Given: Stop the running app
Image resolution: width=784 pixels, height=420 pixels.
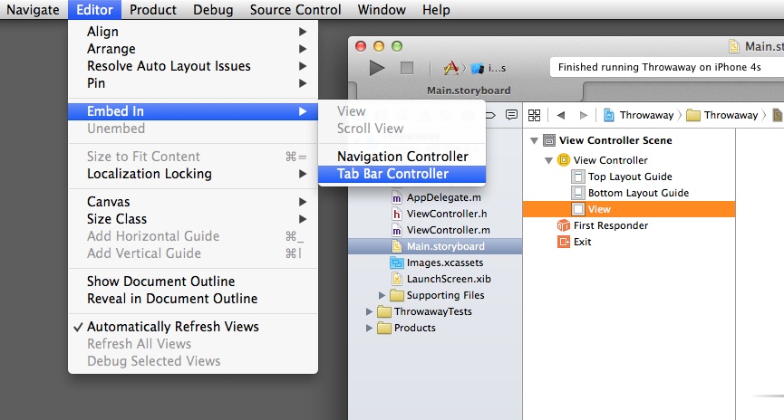Looking at the screenshot, I should [x=407, y=67].
